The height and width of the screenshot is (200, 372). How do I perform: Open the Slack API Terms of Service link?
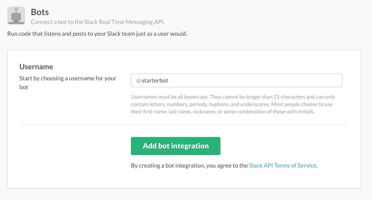pos(282,165)
